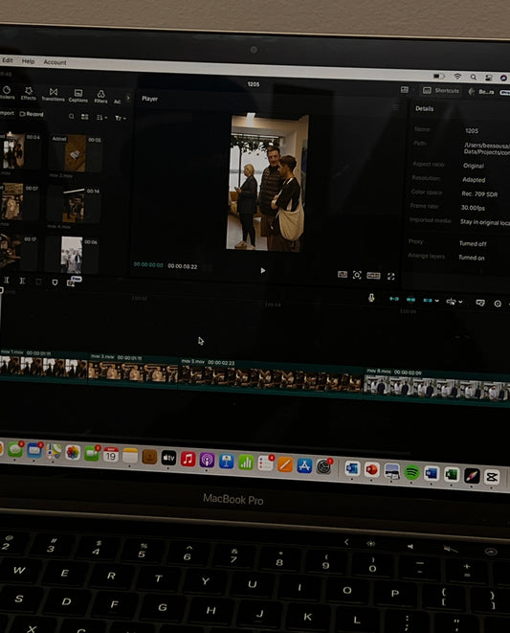Open the Filters panel
Image resolution: width=510 pixels, height=633 pixels.
[x=100, y=97]
